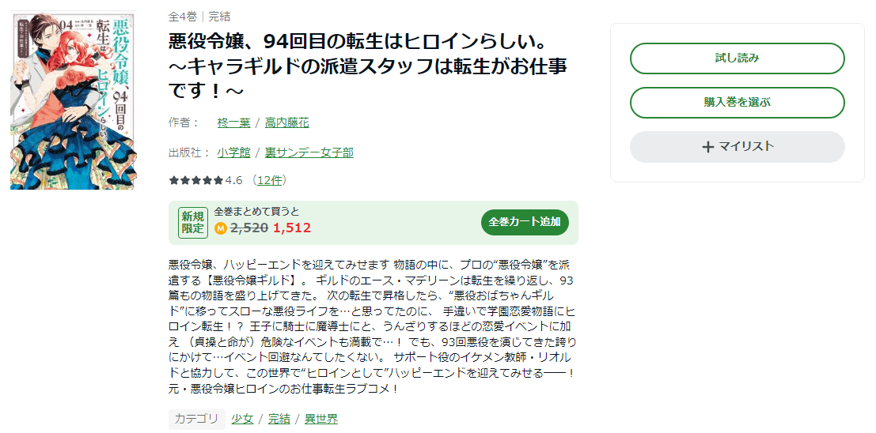
Task: Open the 裏サンデー女子部 label link
Action: [x=309, y=152]
